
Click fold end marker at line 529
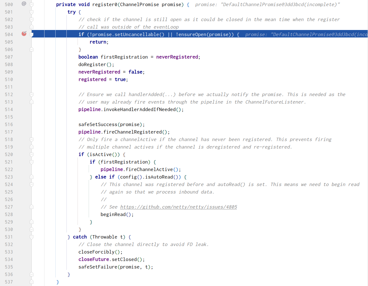click(31, 222)
